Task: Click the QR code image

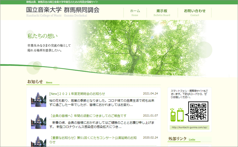Action: coord(198,111)
